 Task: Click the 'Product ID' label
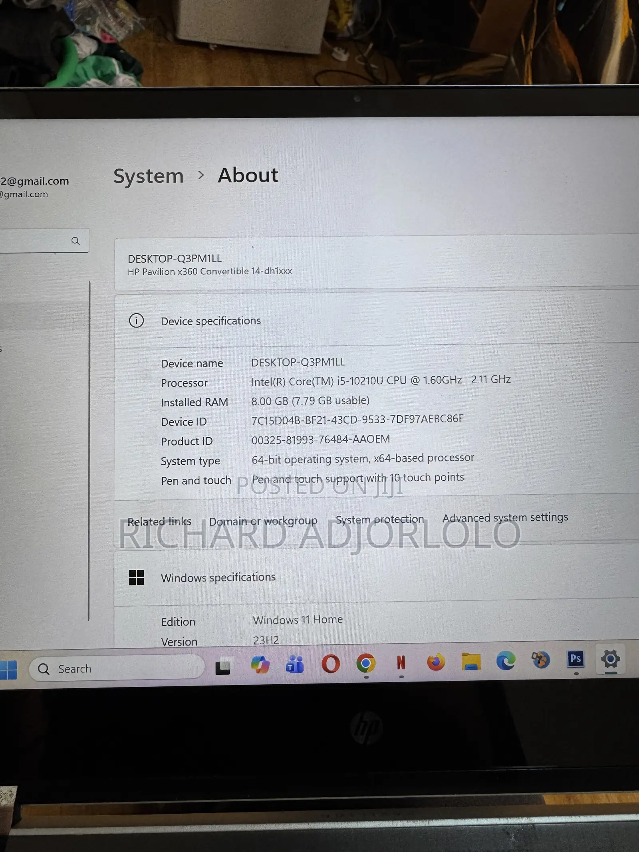click(x=187, y=442)
